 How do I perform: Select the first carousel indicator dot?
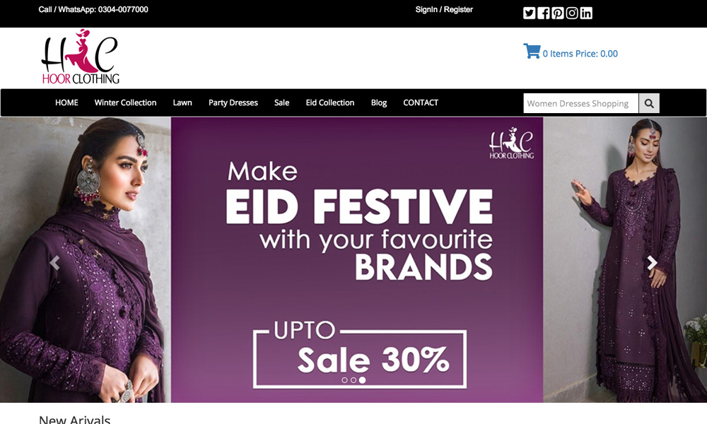point(344,380)
